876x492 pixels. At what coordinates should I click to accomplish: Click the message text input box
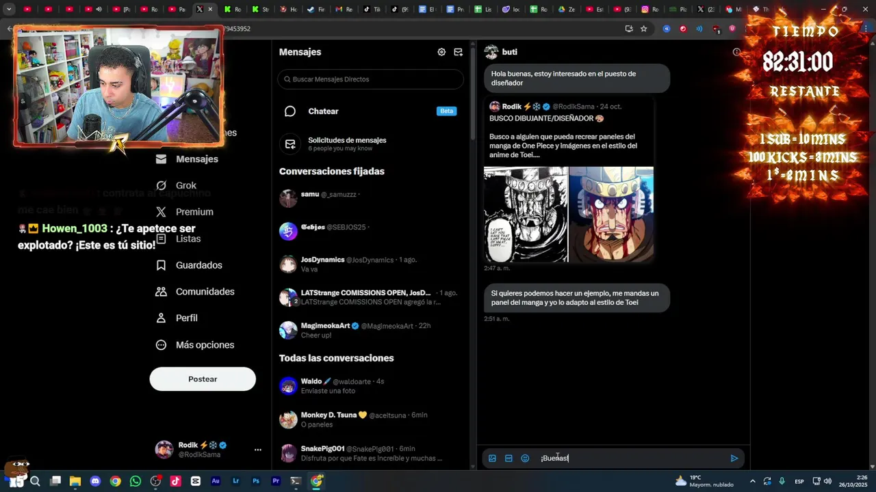630,459
